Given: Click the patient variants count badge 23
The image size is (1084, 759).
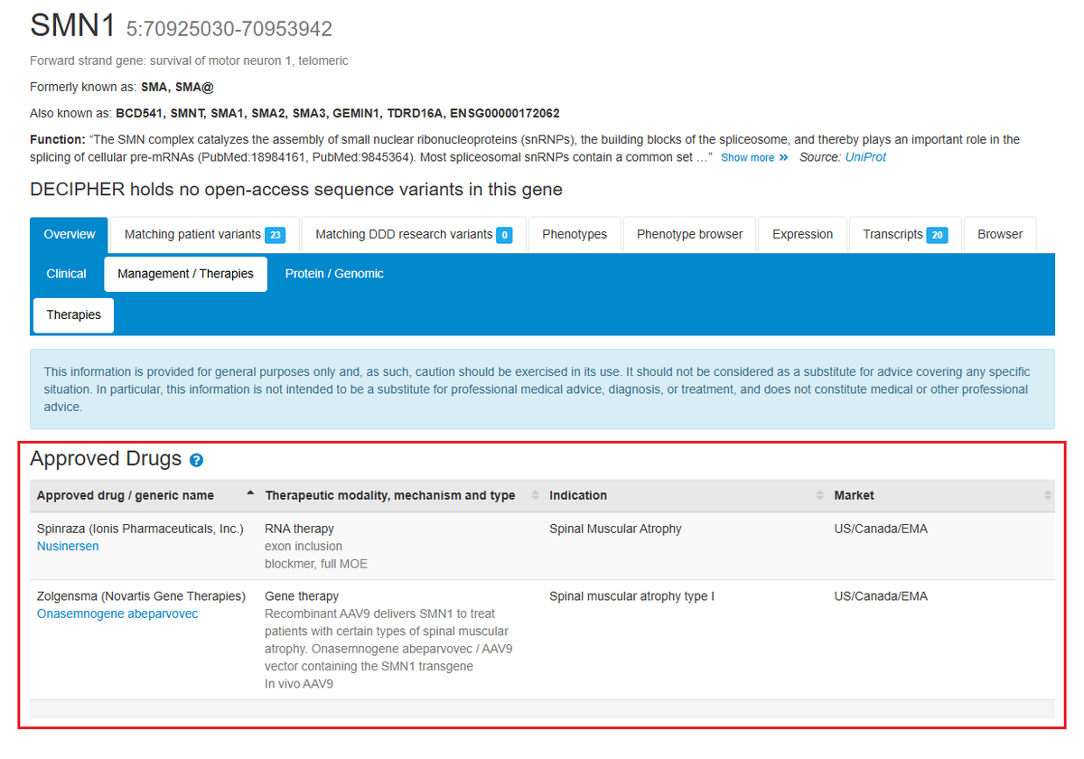Looking at the screenshot, I should pos(275,236).
